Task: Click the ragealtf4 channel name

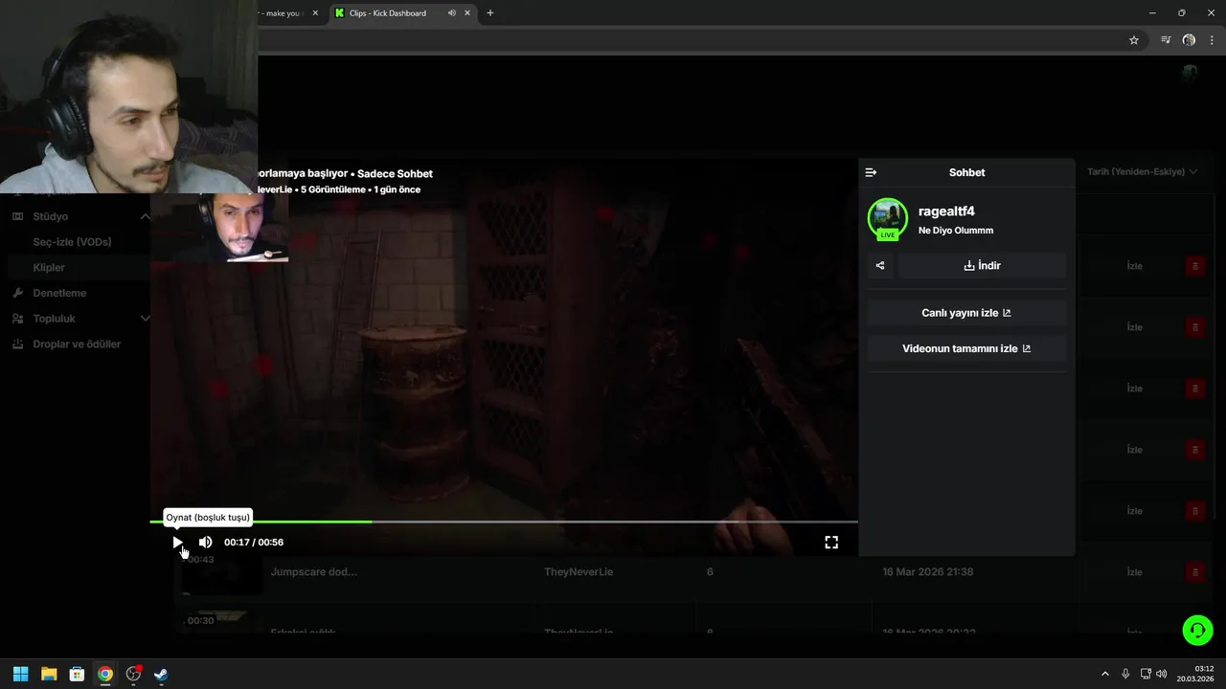Action: click(946, 211)
